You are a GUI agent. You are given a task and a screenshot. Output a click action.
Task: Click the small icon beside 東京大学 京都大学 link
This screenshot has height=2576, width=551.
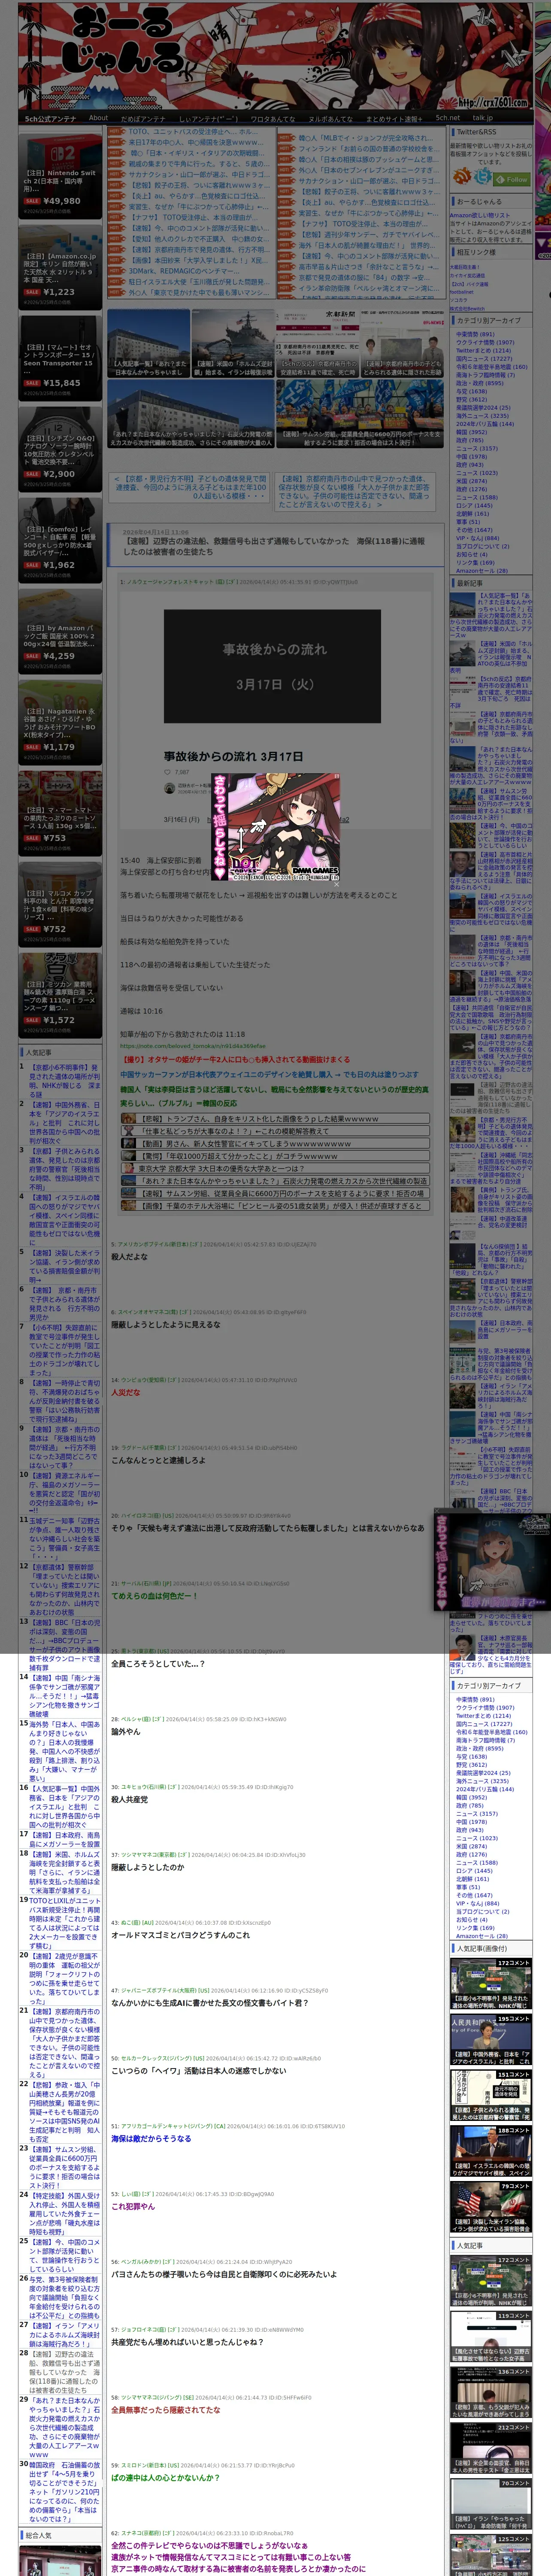tap(129, 1168)
